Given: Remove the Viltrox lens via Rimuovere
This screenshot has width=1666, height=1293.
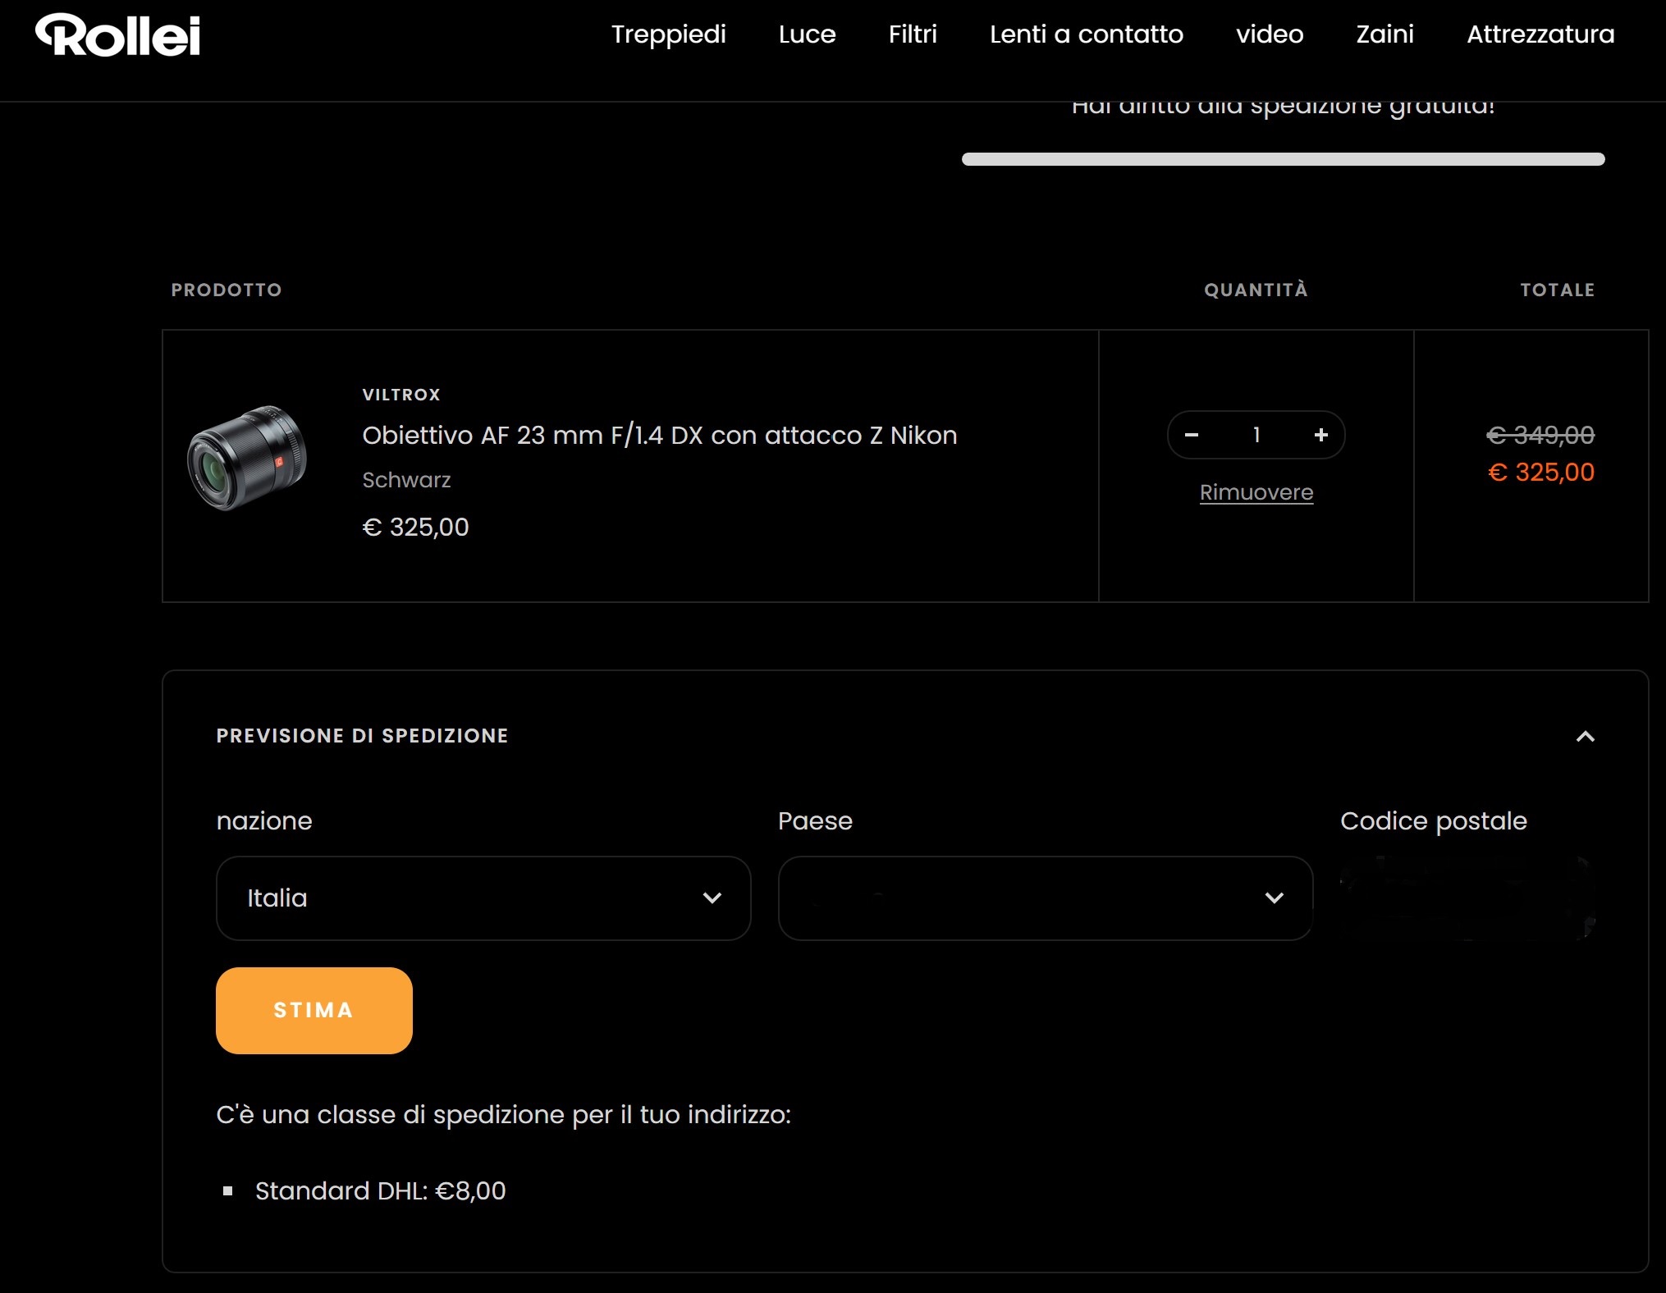Looking at the screenshot, I should click(1256, 492).
